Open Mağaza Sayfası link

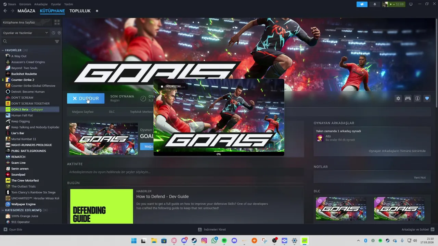pyautogui.click(x=82, y=112)
